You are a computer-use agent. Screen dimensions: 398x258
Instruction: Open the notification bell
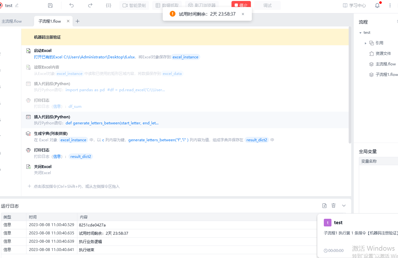click(377, 5)
